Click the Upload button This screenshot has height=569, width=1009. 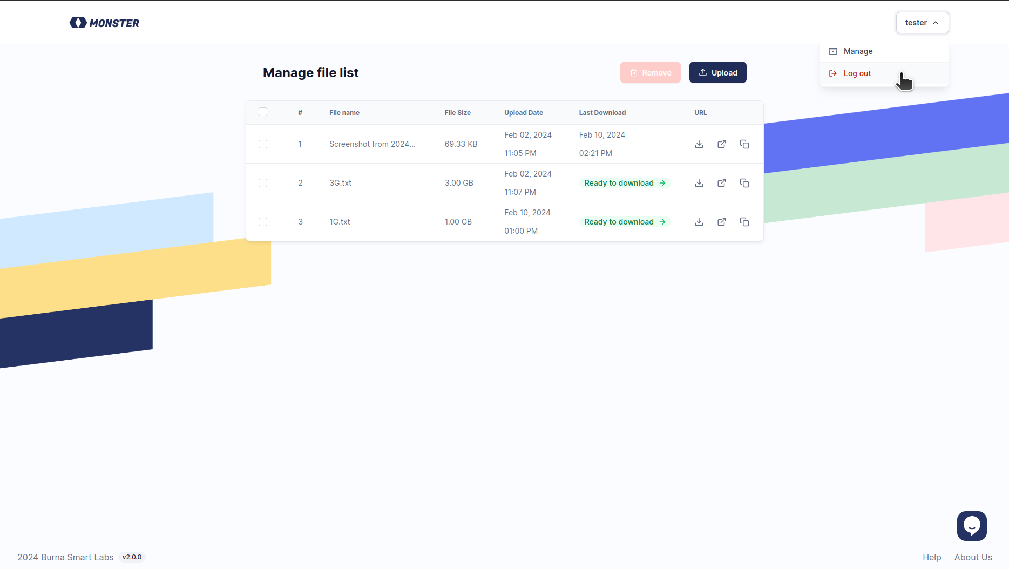[x=717, y=72]
